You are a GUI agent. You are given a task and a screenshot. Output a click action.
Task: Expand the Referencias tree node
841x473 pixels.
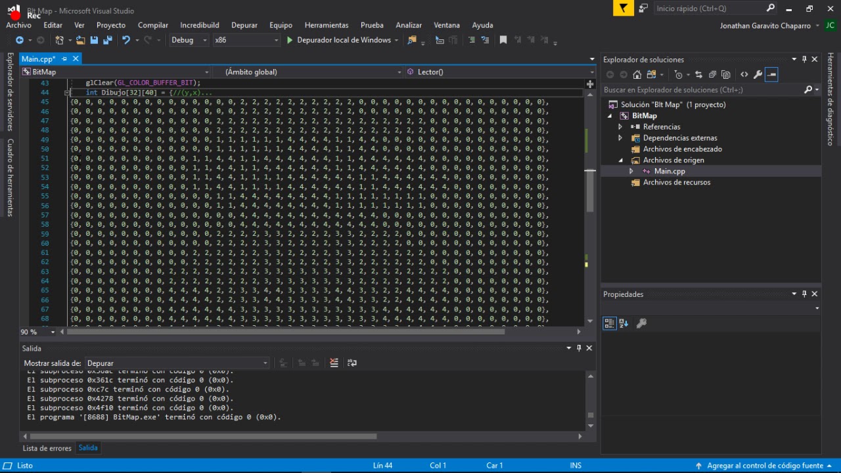(x=620, y=127)
